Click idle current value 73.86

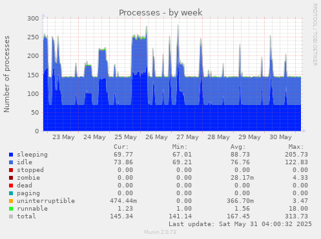123,162
